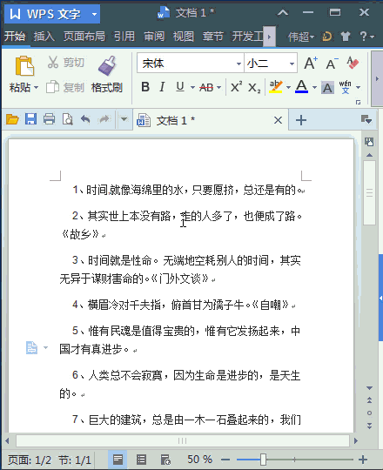Click the vertical scrollbar thumb
Screen dimensions: 383x470
[x=370, y=193]
